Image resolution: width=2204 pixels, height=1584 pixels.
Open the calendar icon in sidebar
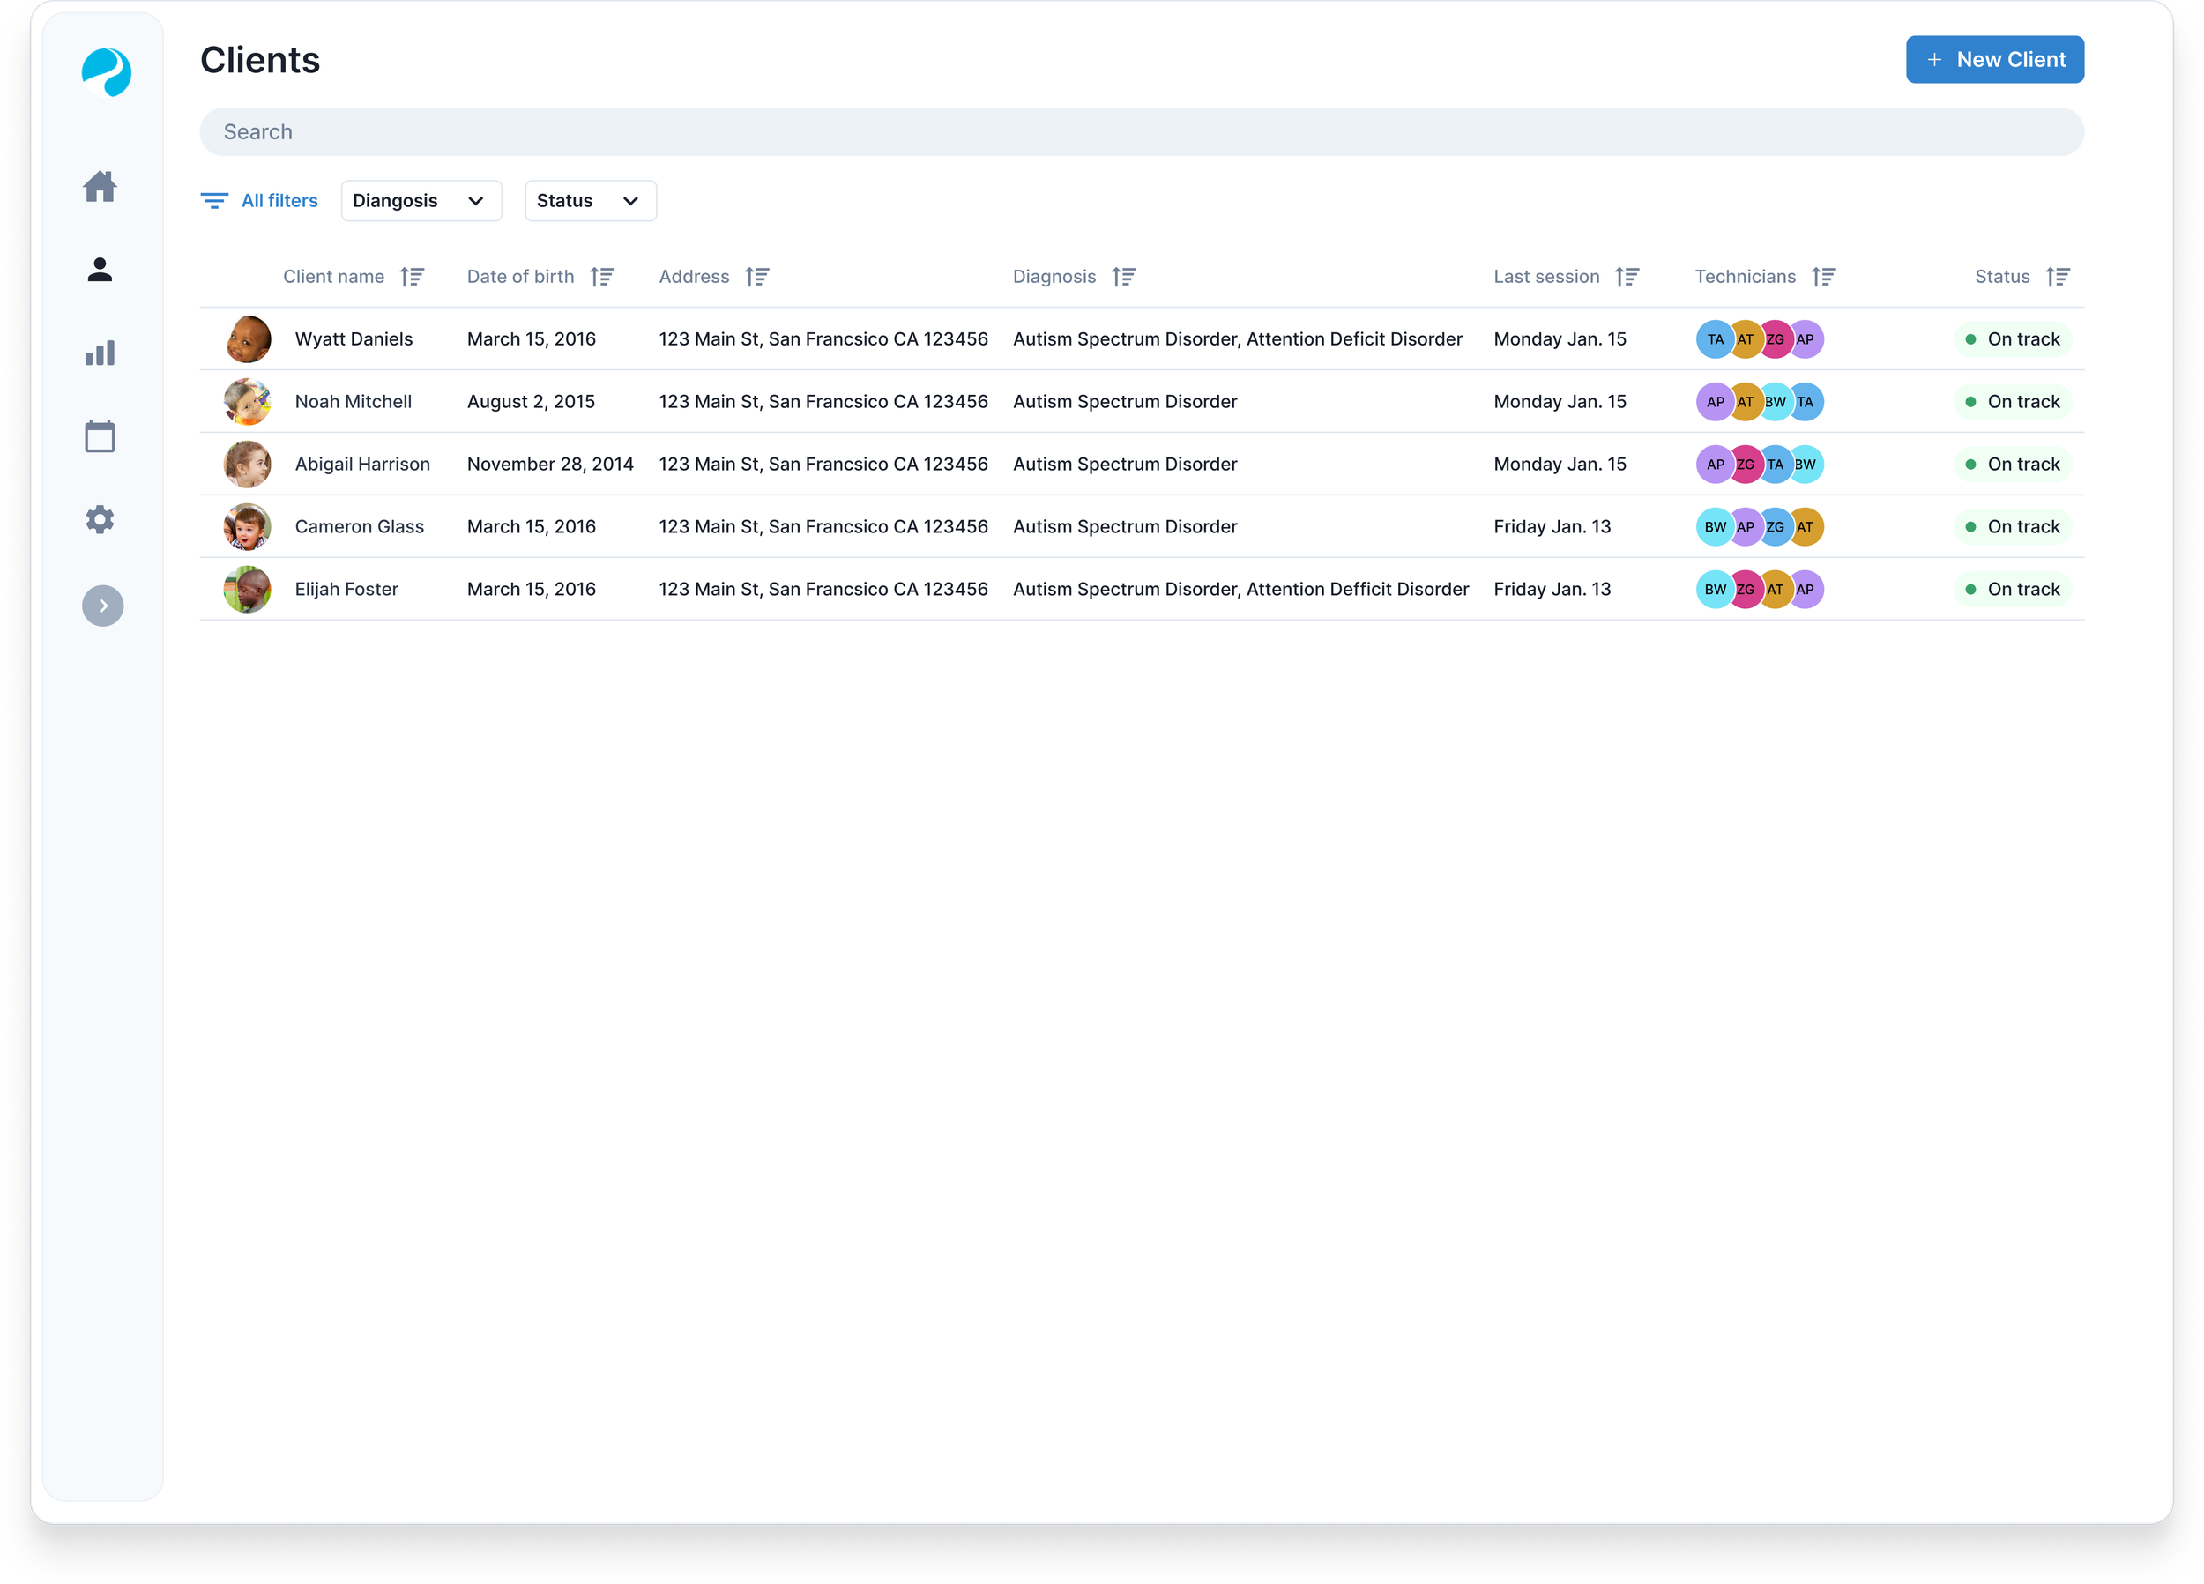tap(101, 436)
